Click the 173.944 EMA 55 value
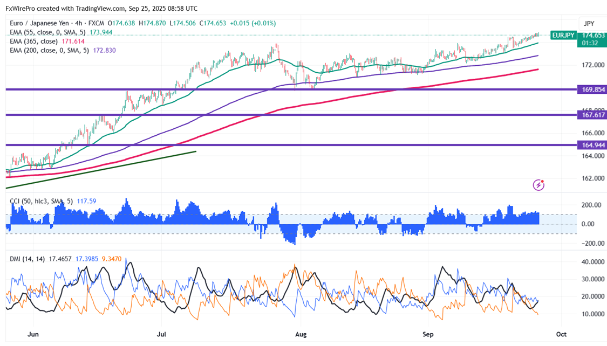 101,32
